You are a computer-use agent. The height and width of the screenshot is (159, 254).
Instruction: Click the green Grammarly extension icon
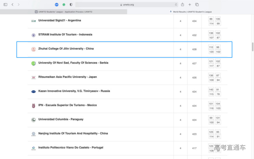pos(64,5)
